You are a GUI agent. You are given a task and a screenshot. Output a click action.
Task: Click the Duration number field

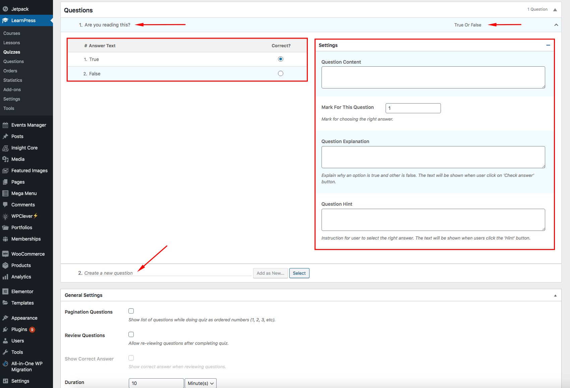tap(156, 383)
